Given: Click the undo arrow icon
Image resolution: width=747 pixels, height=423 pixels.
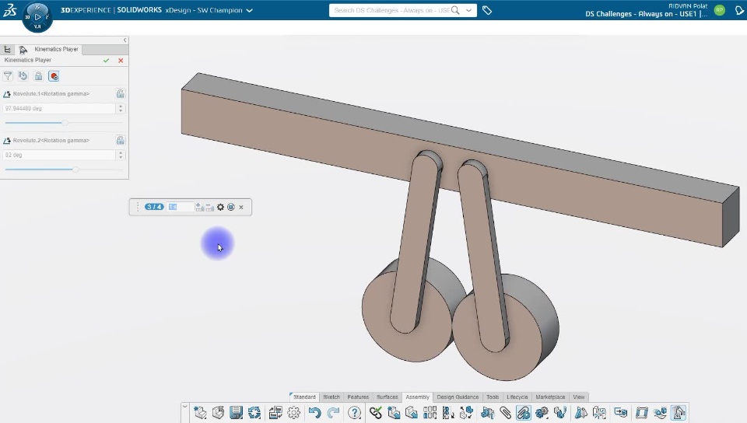Looking at the screenshot, I should 314,413.
